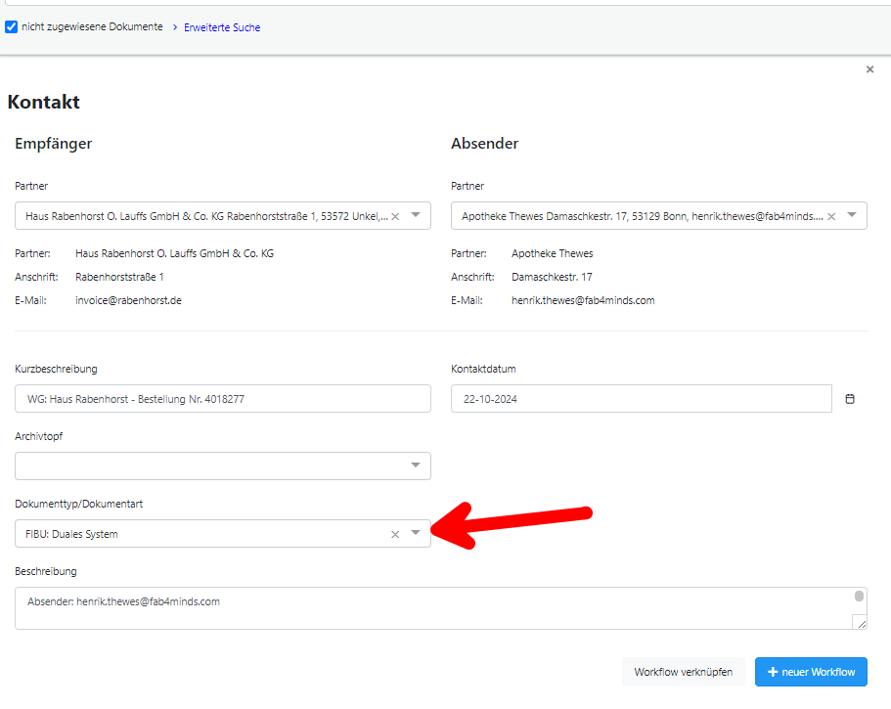Expand the Absender Partner dropdown arrow
Viewport: 891px width, 709px height.
(852, 216)
